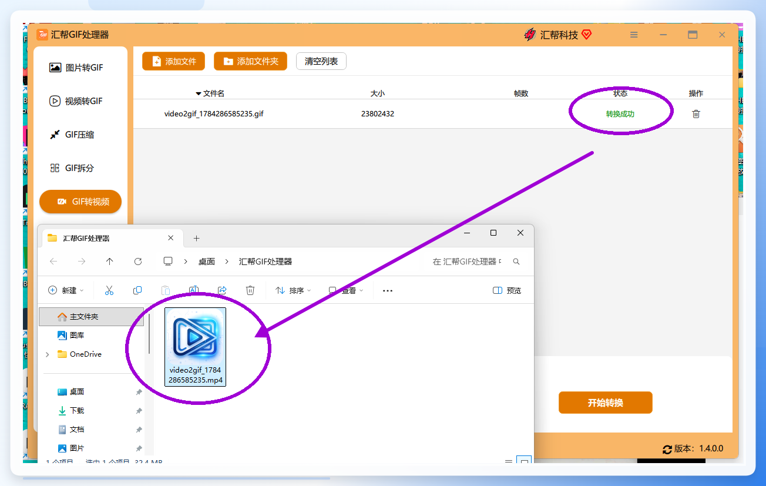The image size is (766, 486).
Task: Go up one folder level in Explorer
Action: 110,262
